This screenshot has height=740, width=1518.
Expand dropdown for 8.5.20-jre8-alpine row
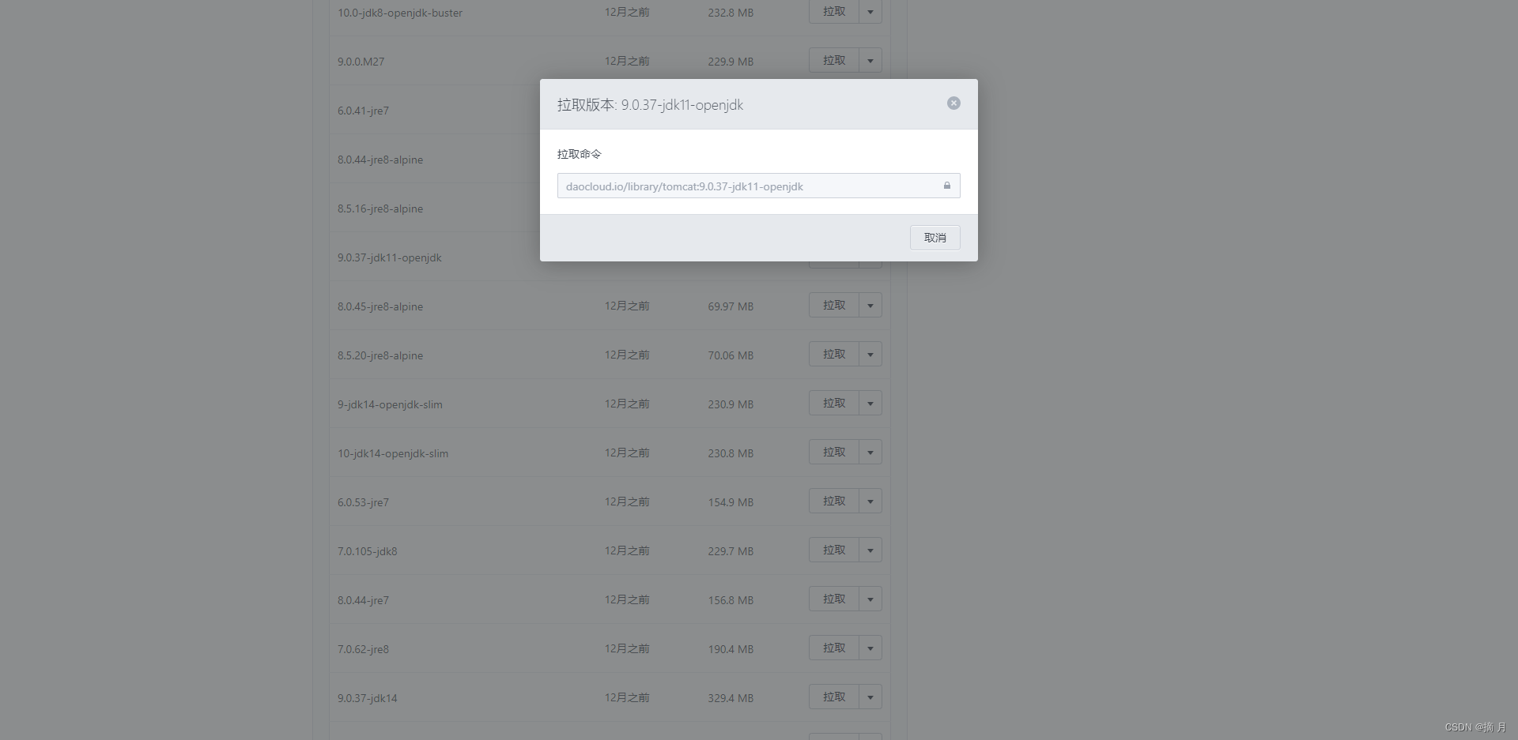pos(870,355)
